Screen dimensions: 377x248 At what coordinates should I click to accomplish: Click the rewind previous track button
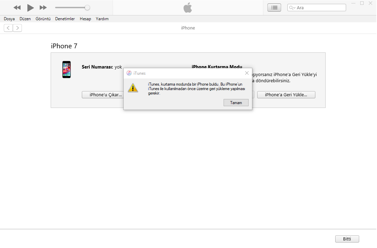[x=17, y=8]
